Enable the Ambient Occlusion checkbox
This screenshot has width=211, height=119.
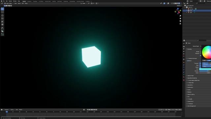tap(188, 59)
